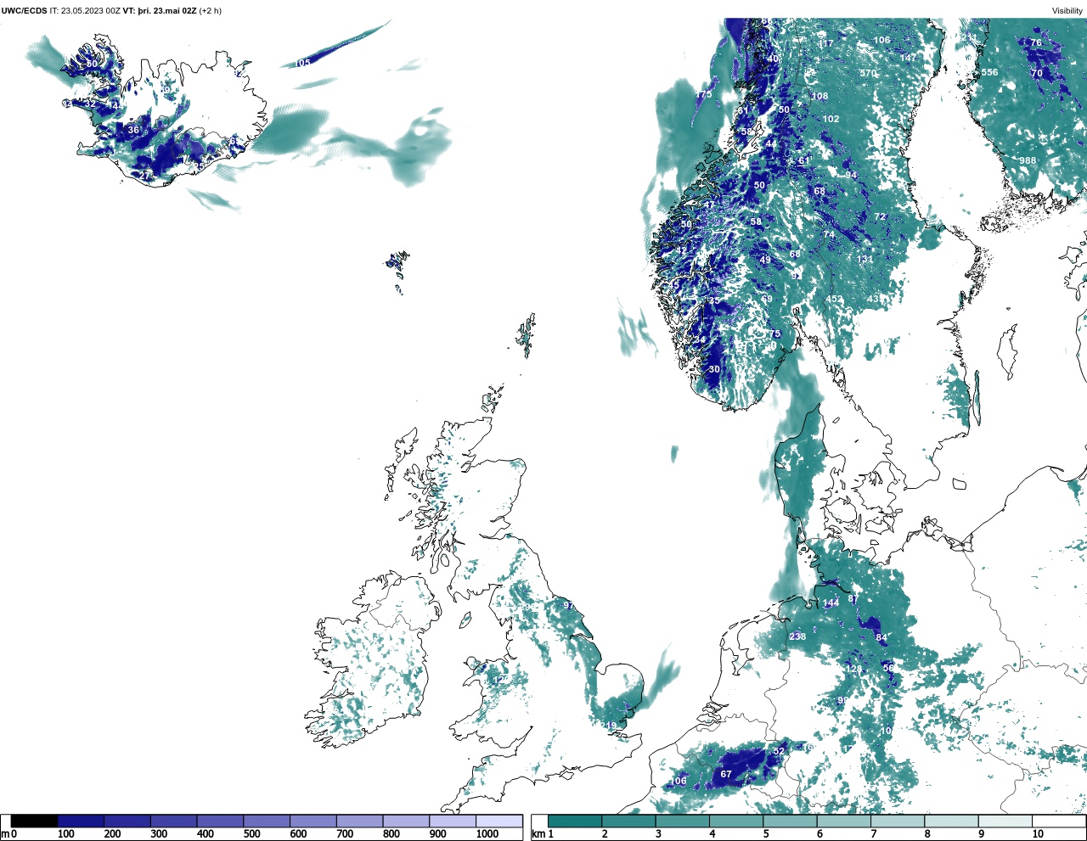The height and width of the screenshot is (841, 1087).
Task: Click the 'km' unit label on the legend
Action: pos(538,834)
